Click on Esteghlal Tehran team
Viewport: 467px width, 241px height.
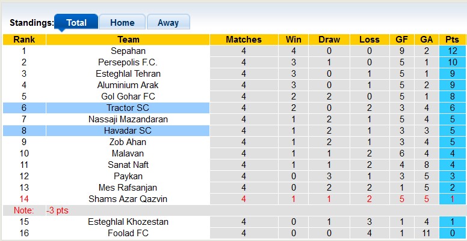(128, 74)
